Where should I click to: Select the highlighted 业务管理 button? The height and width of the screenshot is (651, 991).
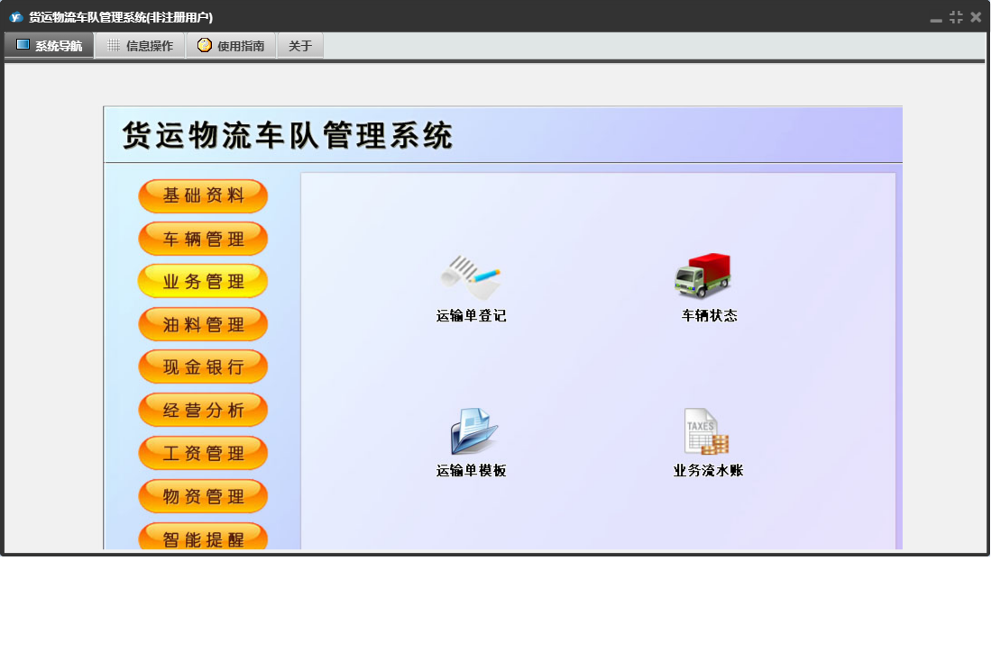tap(203, 282)
